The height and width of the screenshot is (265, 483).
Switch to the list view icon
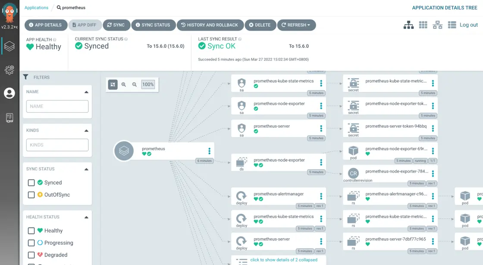[x=452, y=25]
